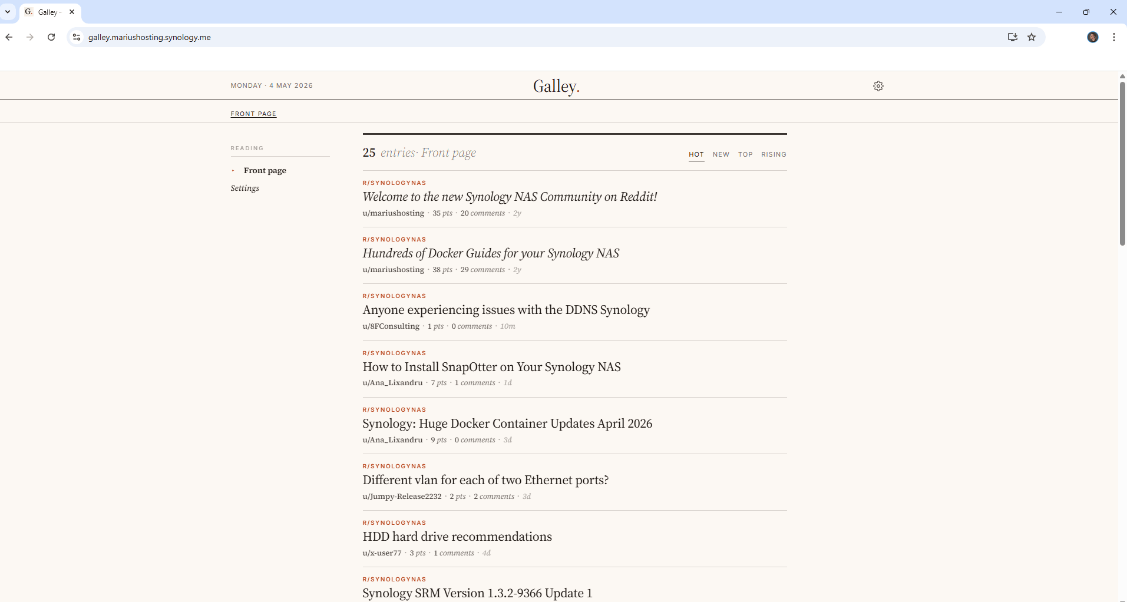The width and height of the screenshot is (1127, 602).
Task: Select the Galley browser tab
Action: (49, 12)
